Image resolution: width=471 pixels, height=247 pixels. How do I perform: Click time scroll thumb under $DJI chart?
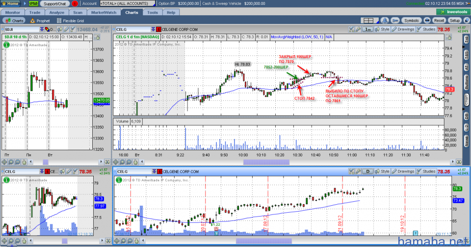point(45,162)
